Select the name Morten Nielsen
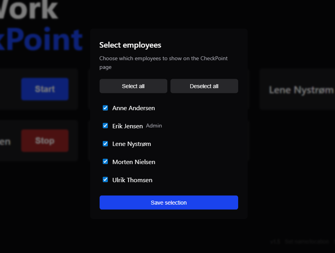Image resolution: width=335 pixels, height=253 pixels. pos(133,161)
